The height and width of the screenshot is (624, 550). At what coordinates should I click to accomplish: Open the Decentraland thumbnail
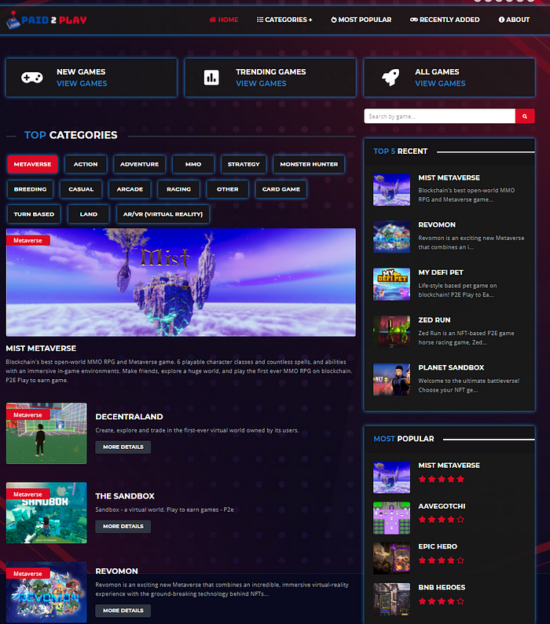(46, 433)
